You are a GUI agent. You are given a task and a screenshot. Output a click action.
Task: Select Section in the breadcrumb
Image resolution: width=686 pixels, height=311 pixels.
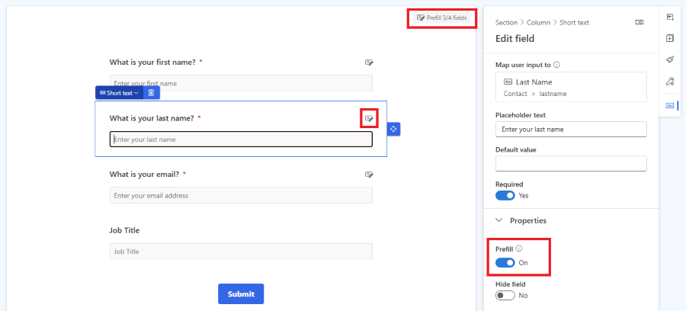[506, 23]
